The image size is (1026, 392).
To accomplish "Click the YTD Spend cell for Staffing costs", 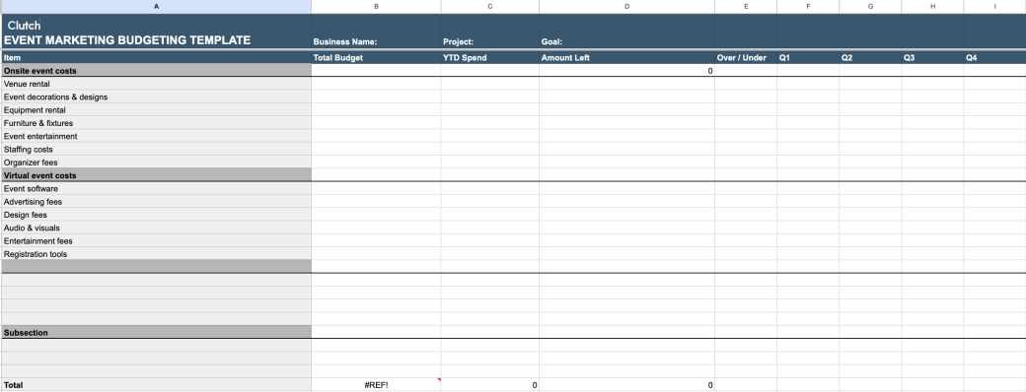I will [x=490, y=149].
